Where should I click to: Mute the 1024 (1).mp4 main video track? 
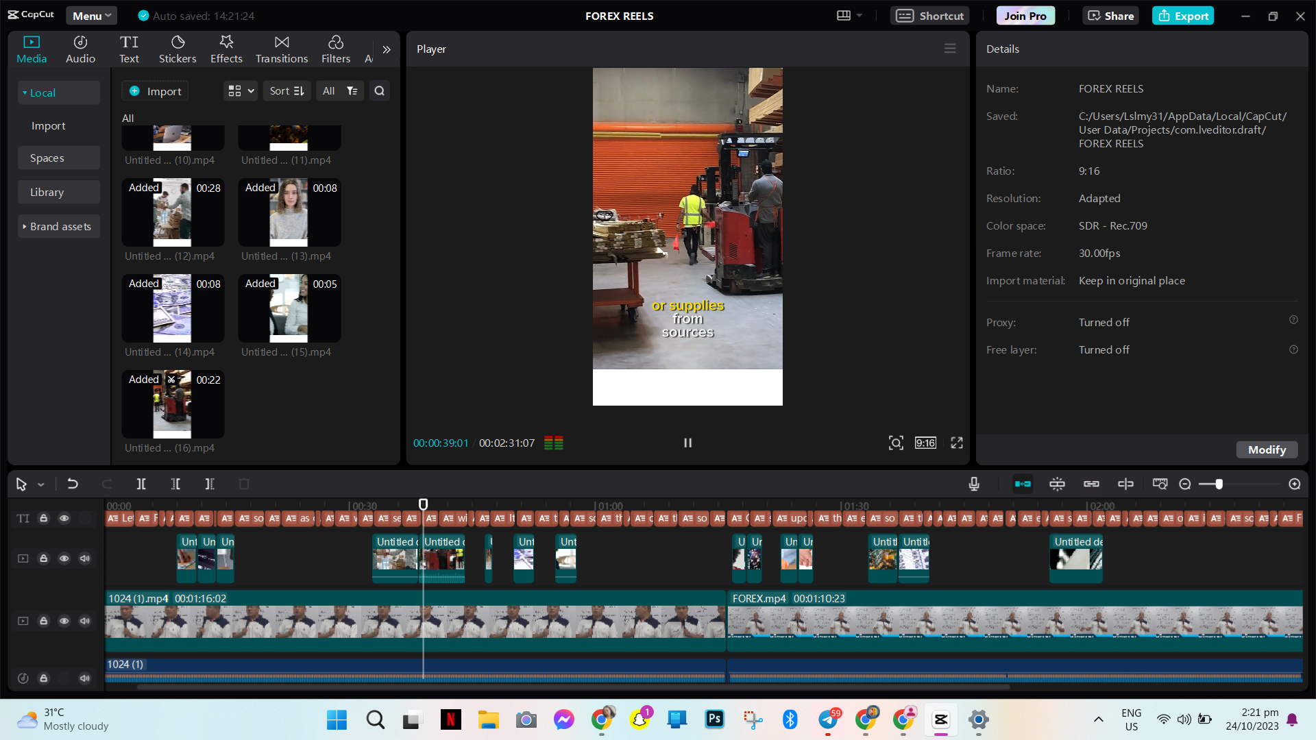pyautogui.click(x=84, y=621)
